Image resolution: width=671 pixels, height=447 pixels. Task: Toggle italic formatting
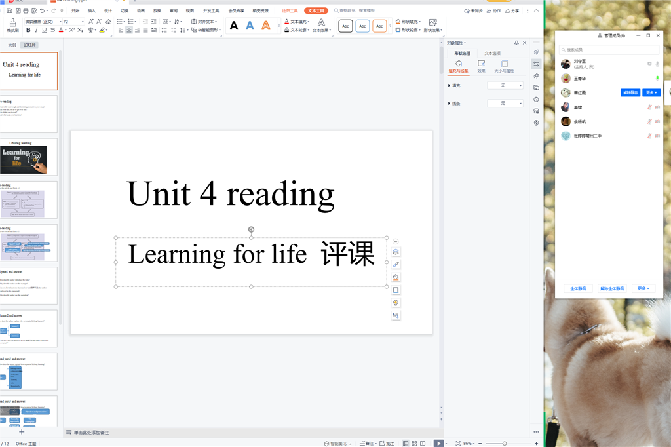point(37,30)
